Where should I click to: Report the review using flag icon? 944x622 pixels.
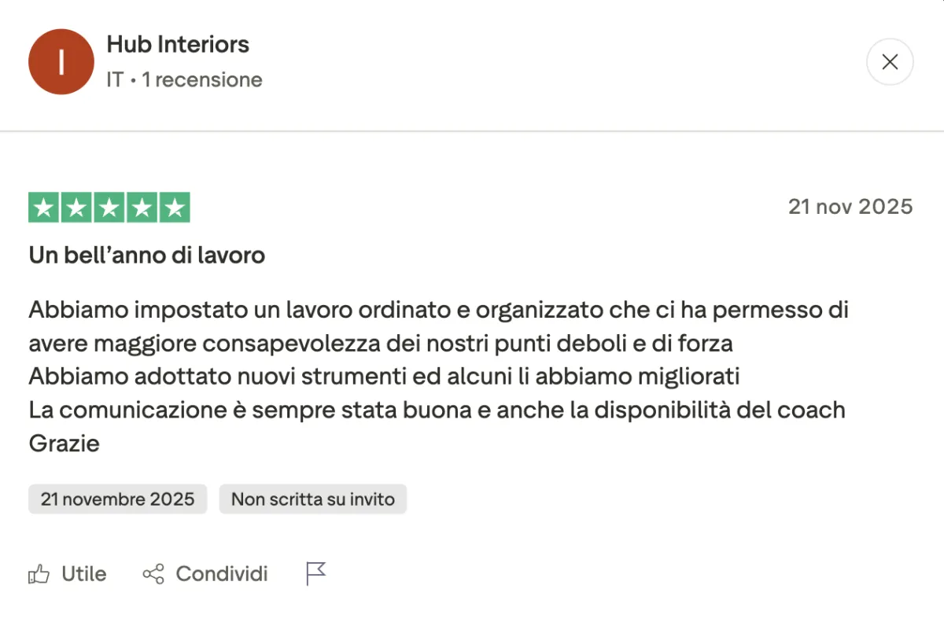(x=315, y=574)
